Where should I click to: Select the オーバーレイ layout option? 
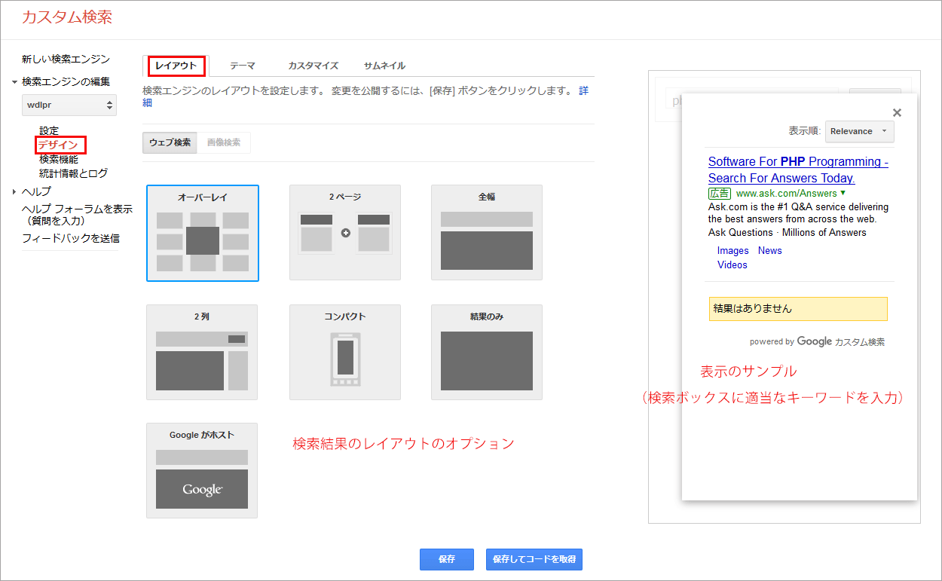pos(203,233)
